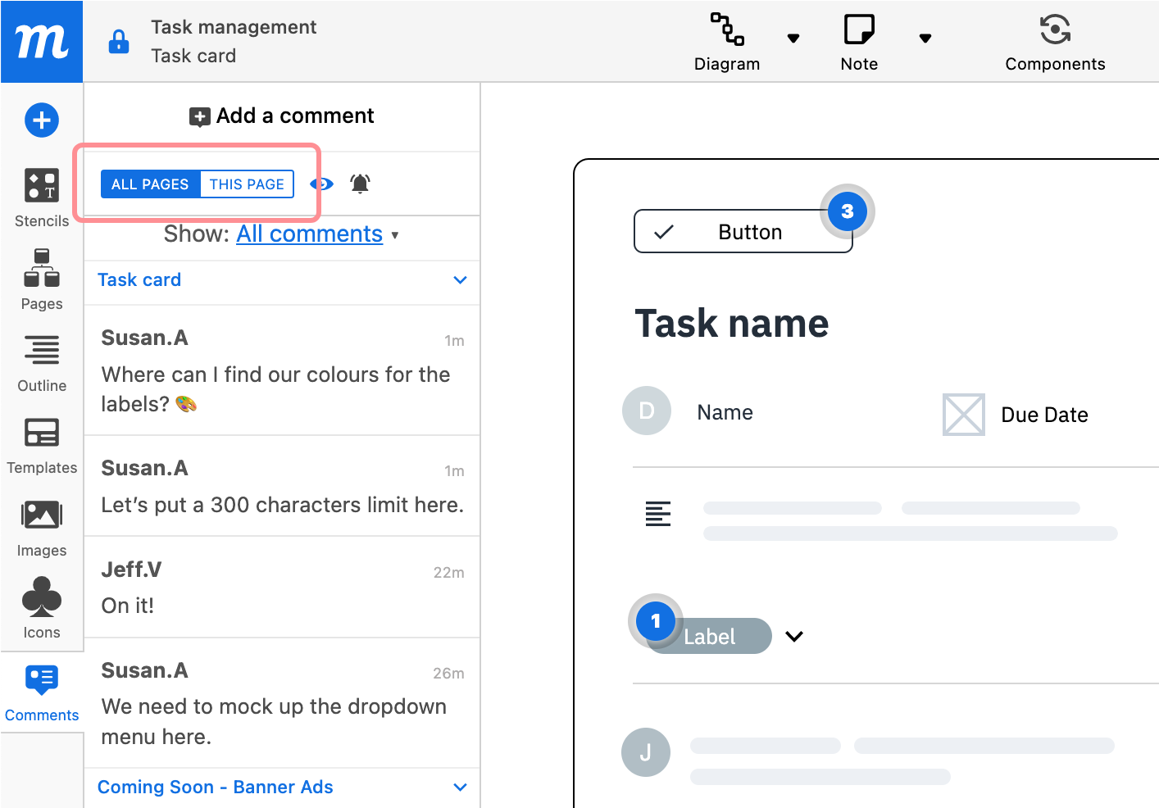Toggle comment visibility eye icon
The width and height of the screenshot is (1159, 808).
coord(321,184)
